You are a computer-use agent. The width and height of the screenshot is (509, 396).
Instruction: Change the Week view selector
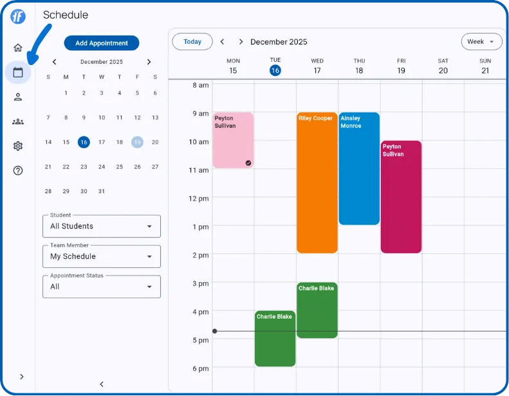point(481,42)
